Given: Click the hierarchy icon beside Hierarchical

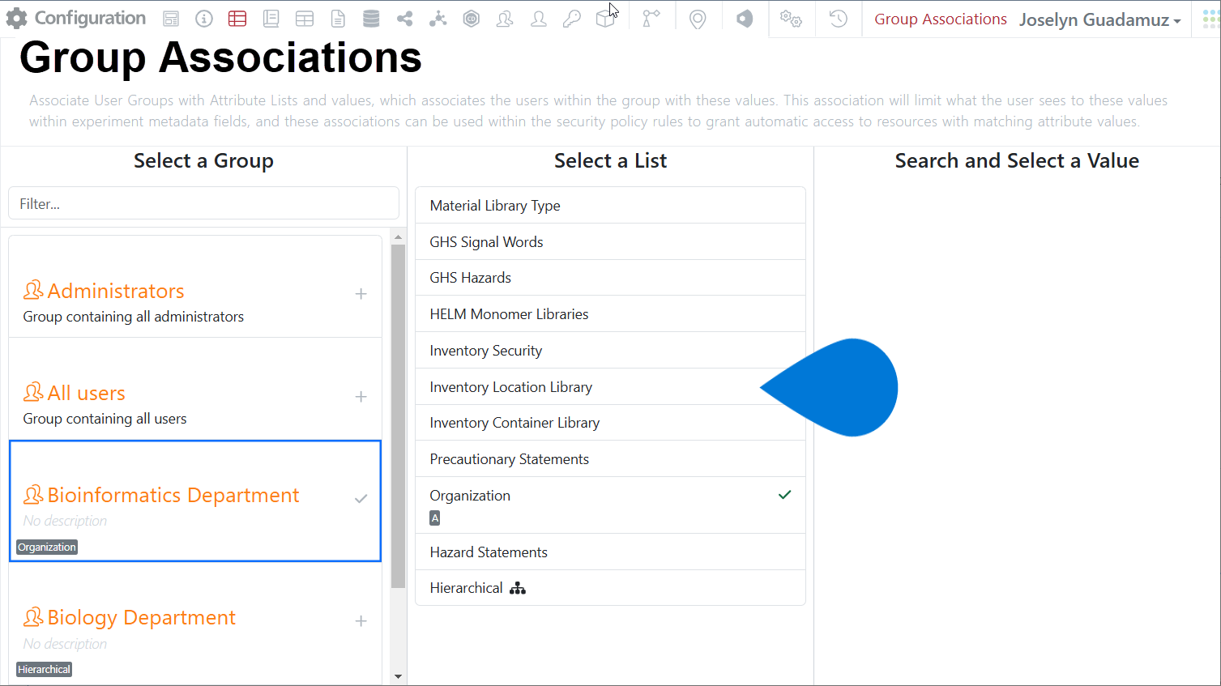Looking at the screenshot, I should 518,588.
